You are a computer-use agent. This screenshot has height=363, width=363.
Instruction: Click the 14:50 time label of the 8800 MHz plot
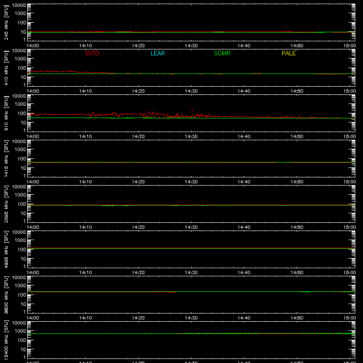[x=297, y=318]
